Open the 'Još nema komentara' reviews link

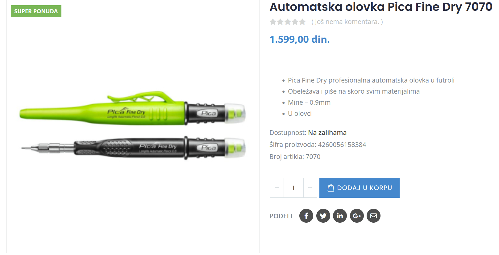point(347,22)
